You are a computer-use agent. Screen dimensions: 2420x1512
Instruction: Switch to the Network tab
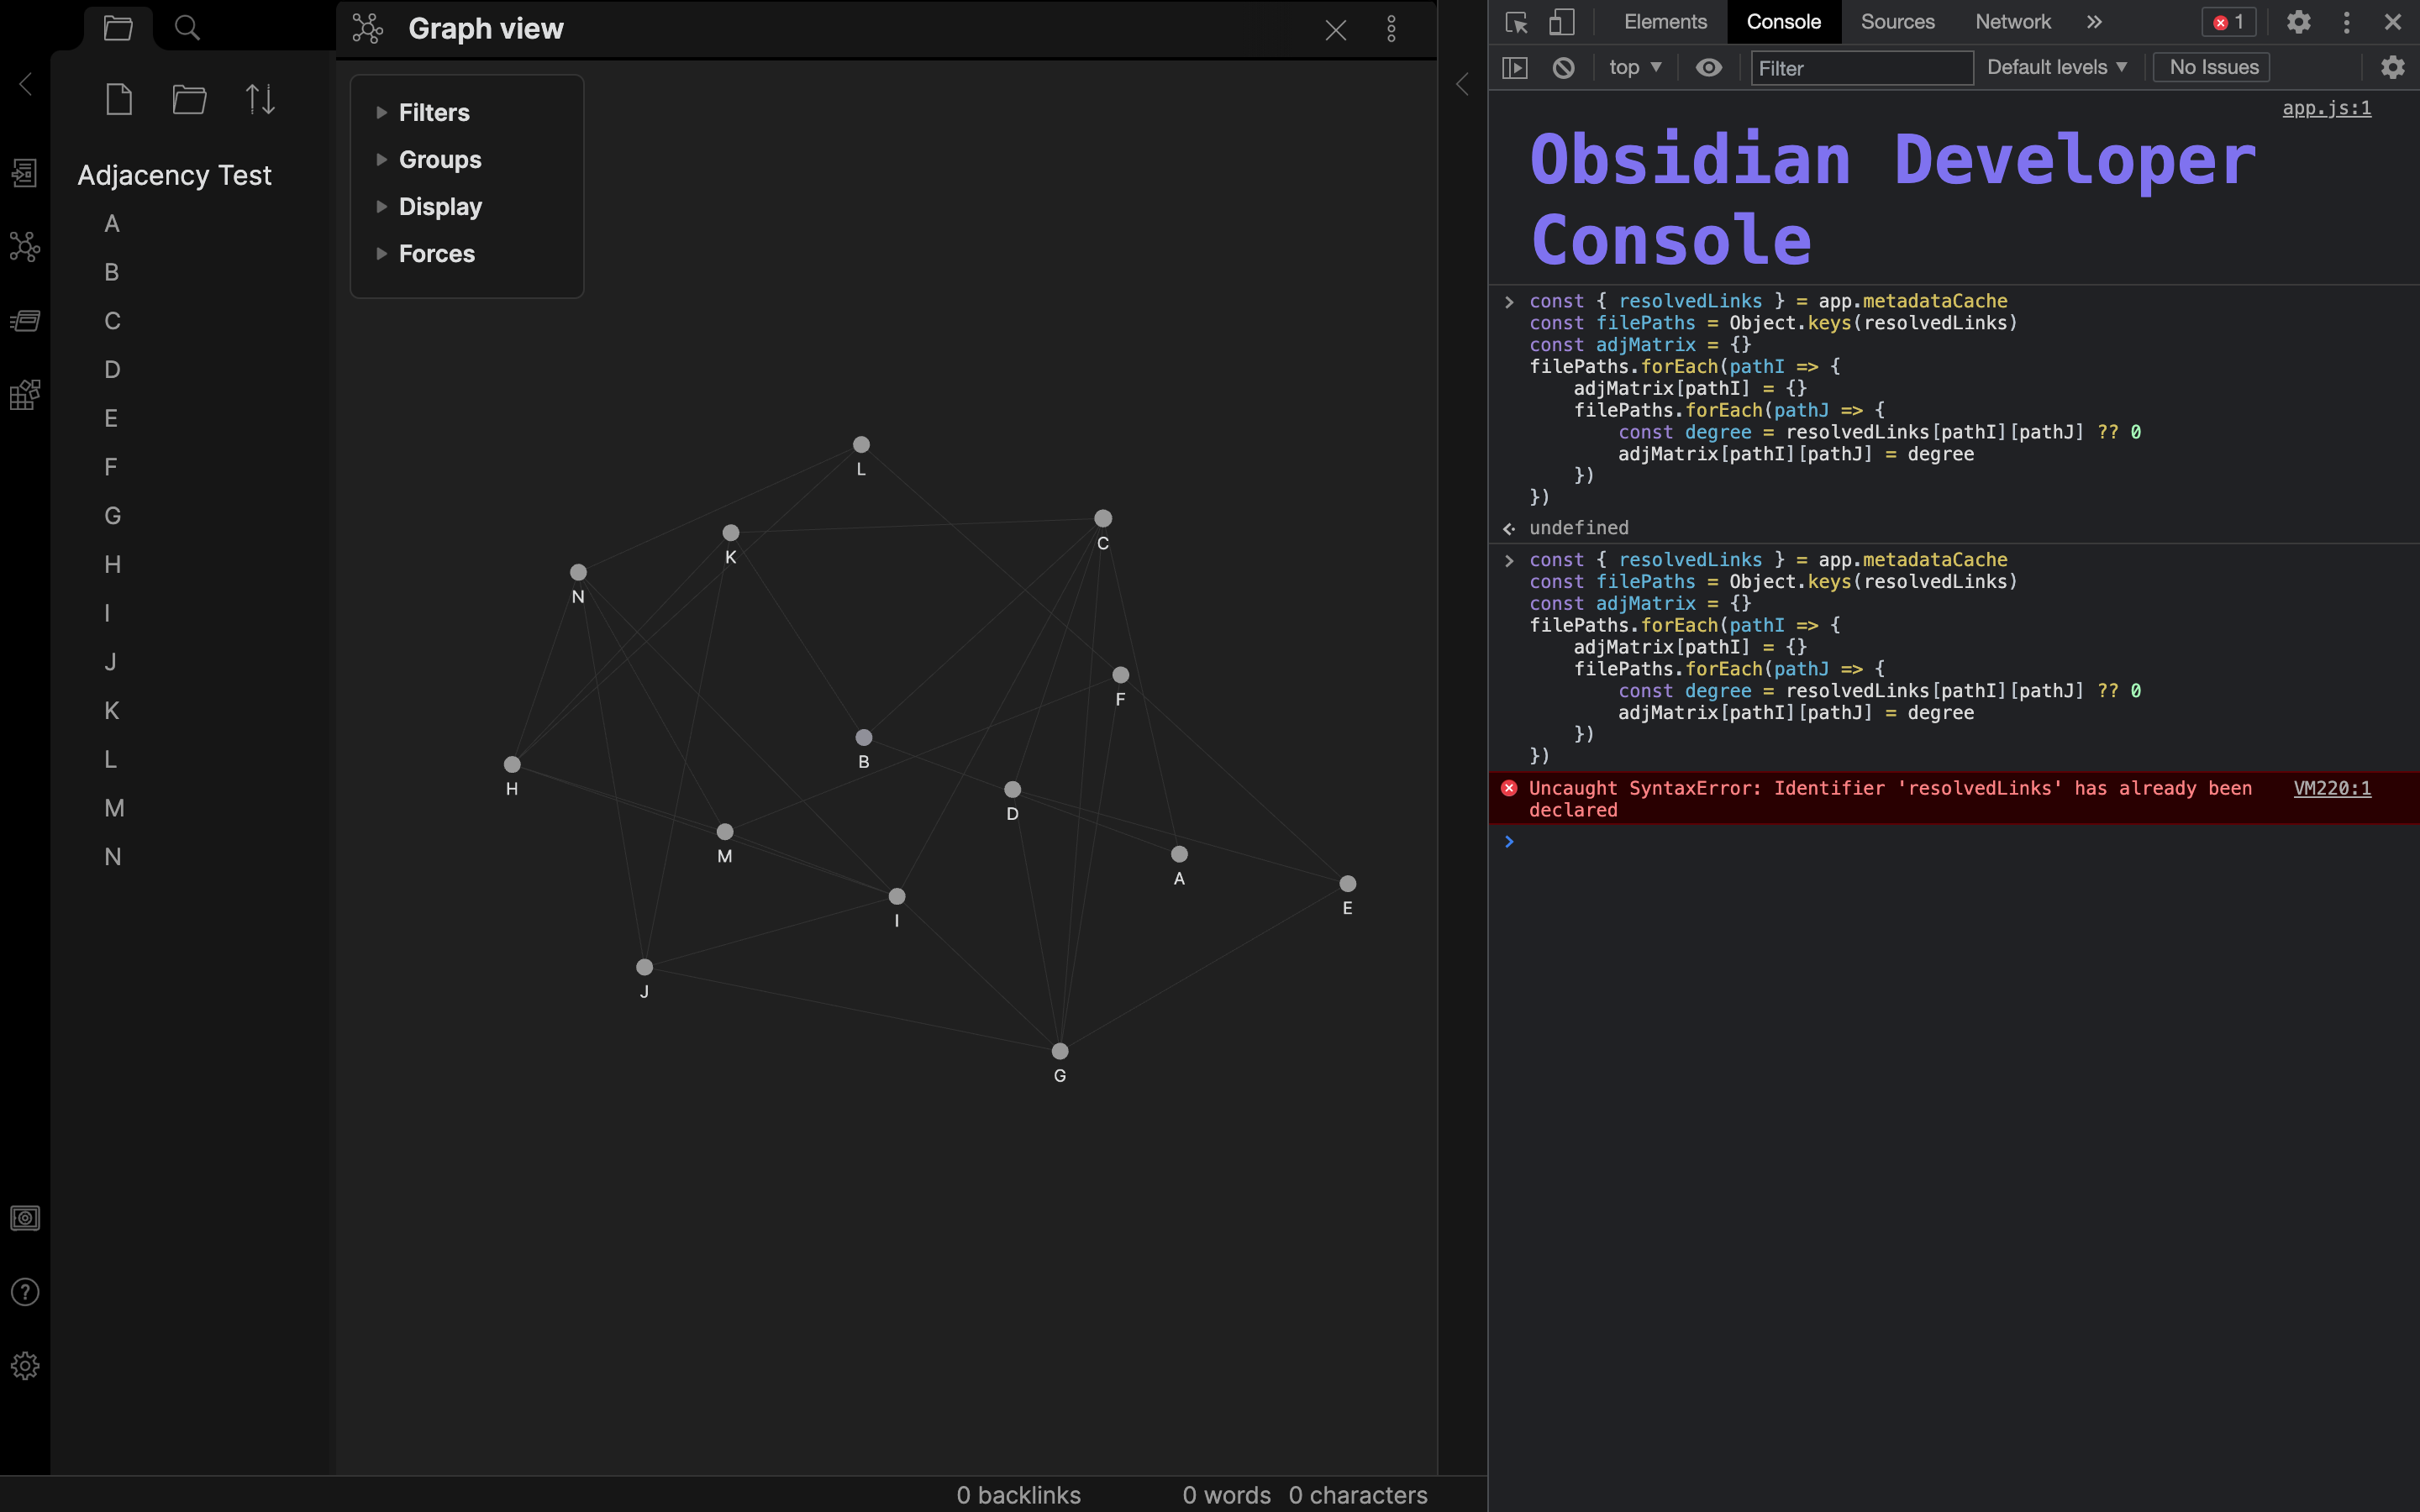click(2012, 22)
